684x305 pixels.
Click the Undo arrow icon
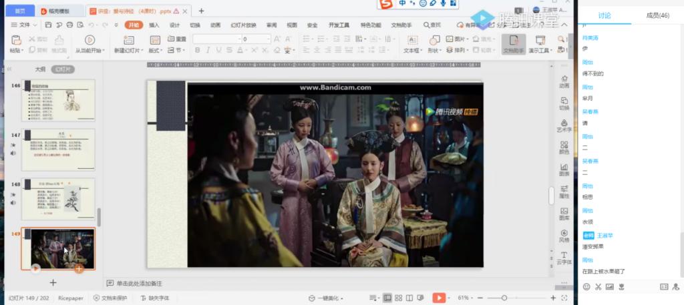point(92,25)
